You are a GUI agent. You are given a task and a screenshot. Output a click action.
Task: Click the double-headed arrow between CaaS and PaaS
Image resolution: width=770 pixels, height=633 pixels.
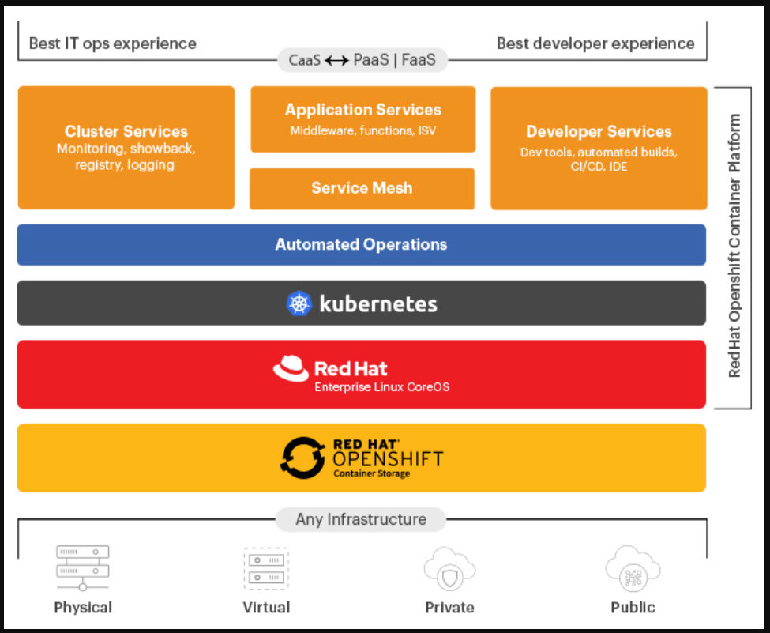click(336, 60)
